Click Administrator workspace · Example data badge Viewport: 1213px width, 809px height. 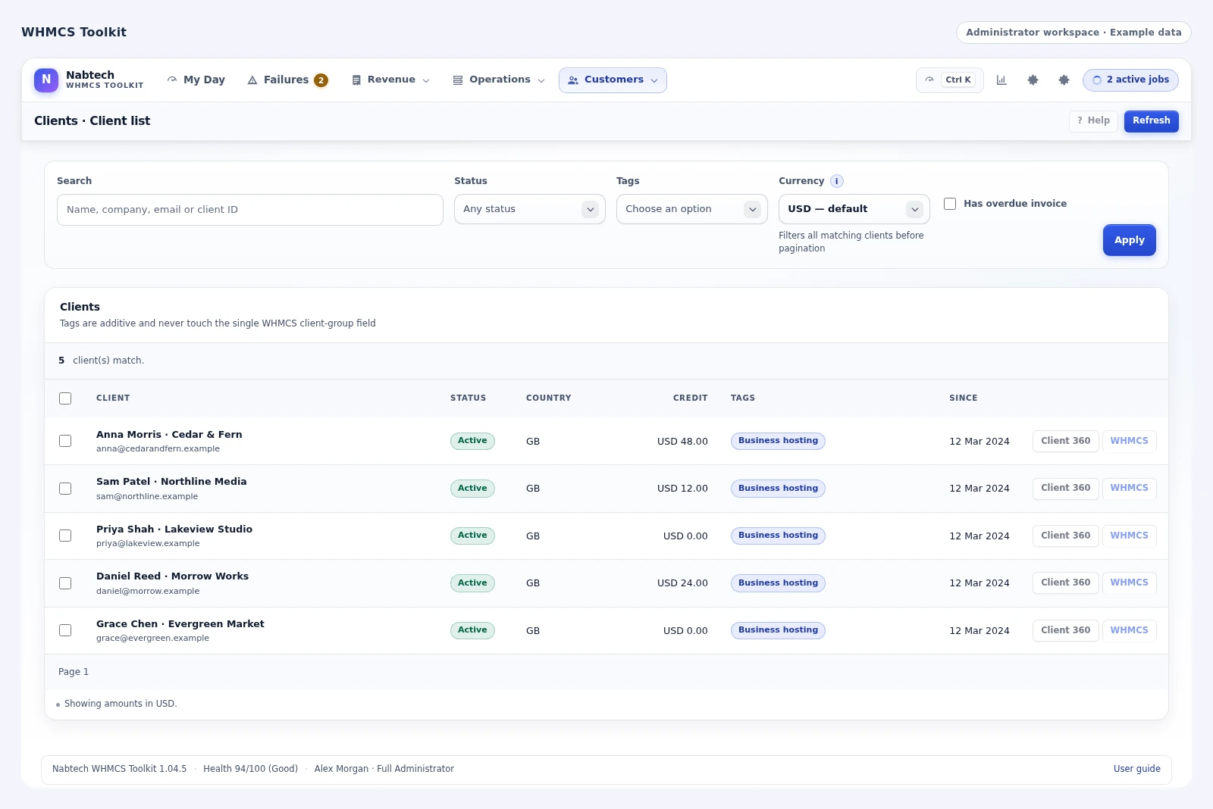pos(1074,33)
